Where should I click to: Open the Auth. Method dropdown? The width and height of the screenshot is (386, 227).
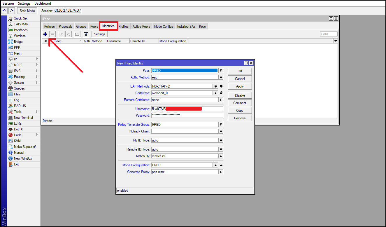click(x=221, y=78)
